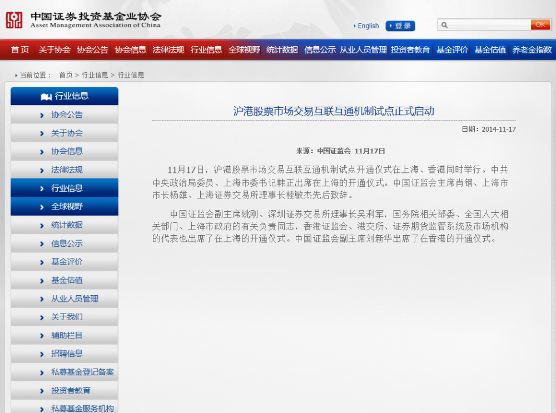This screenshot has height=413, width=556.
Task: Open 基金评价 in the top navigation bar
Action: (452, 49)
